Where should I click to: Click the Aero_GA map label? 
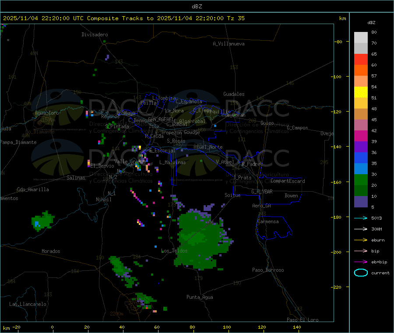pos(262,206)
